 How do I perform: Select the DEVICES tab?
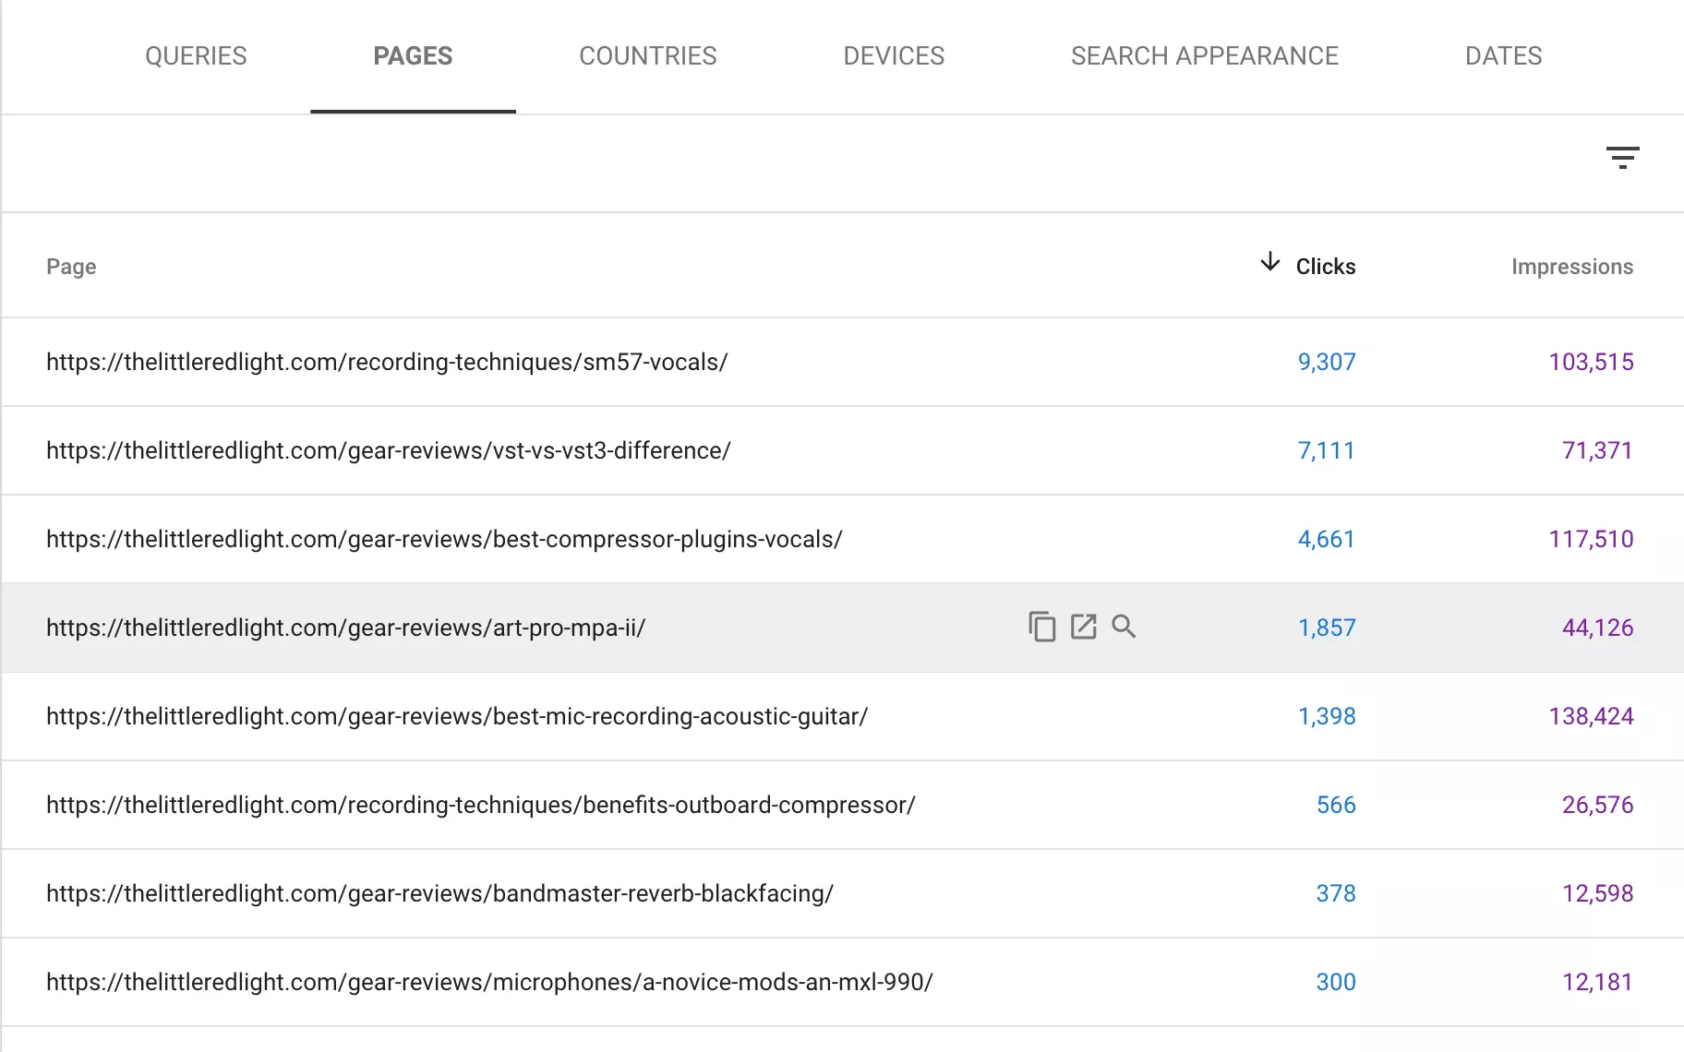tap(893, 56)
